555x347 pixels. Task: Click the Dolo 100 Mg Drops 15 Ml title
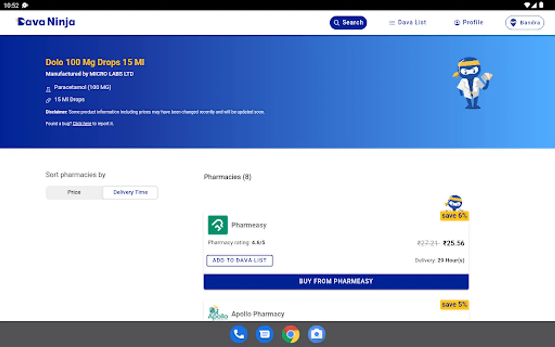coord(95,62)
